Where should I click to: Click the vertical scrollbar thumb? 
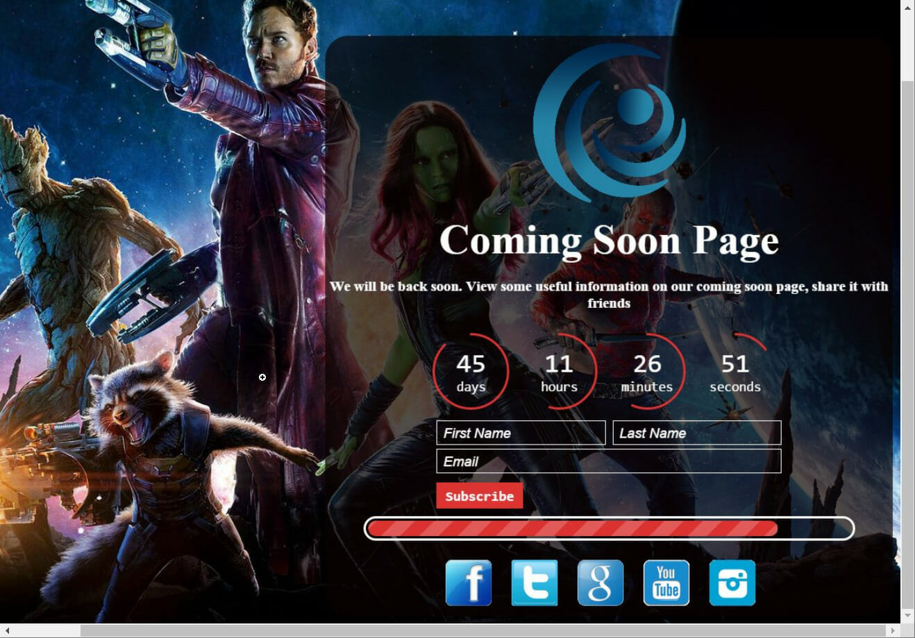pos(907,345)
